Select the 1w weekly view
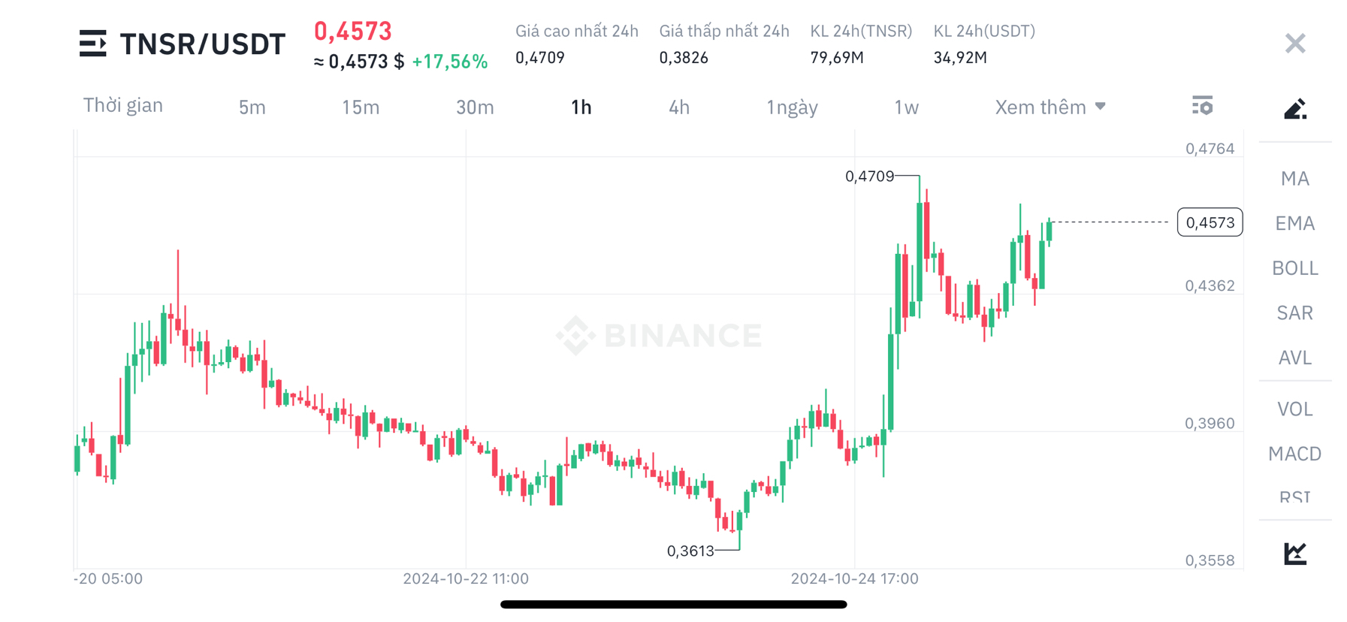The width and height of the screenshot is (1347, 622). [906, 107]
